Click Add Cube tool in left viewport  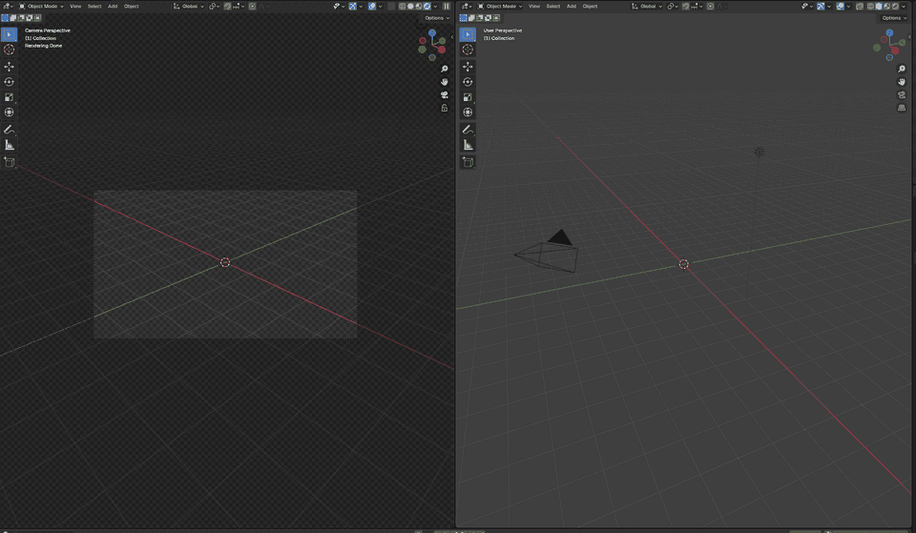[9, 162]
